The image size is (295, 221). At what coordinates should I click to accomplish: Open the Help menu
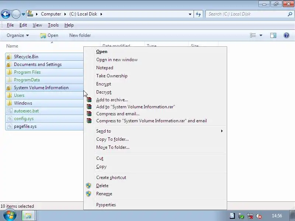click(69, 25)
